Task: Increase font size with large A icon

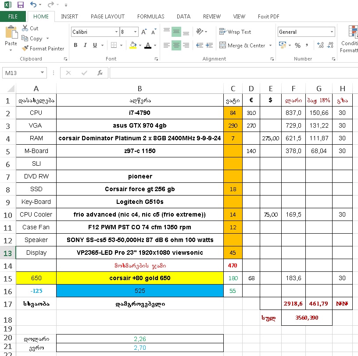Action: [144, 32]
